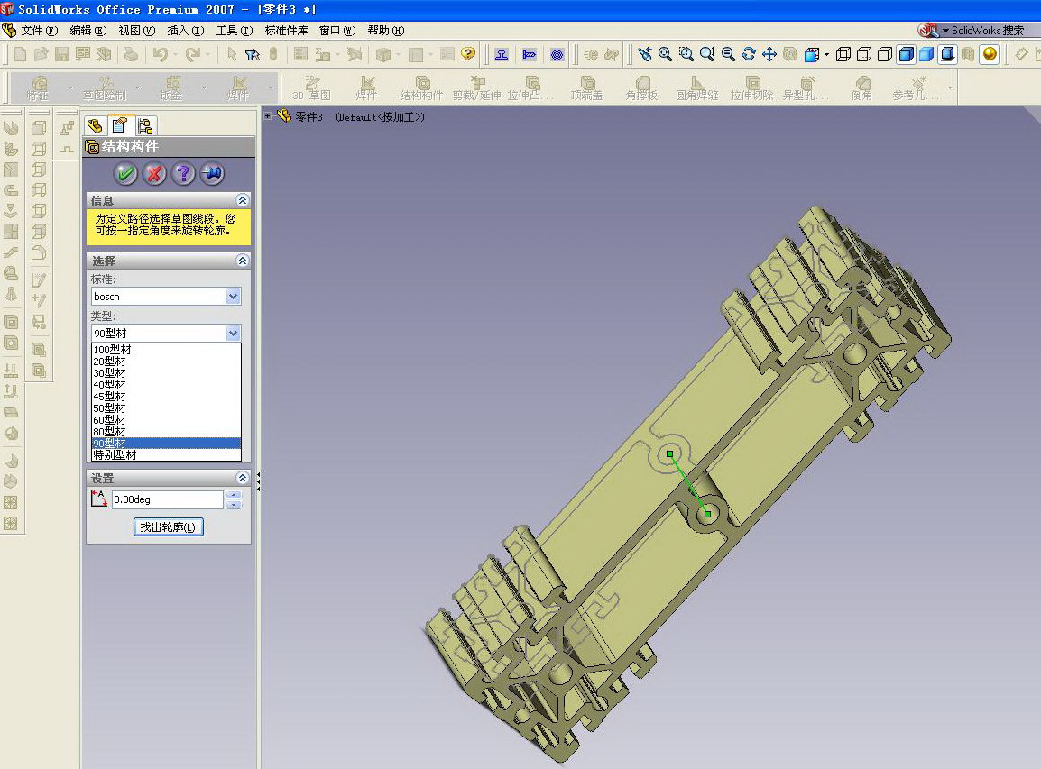Cancel with the red X button

[x=154, y=173]
